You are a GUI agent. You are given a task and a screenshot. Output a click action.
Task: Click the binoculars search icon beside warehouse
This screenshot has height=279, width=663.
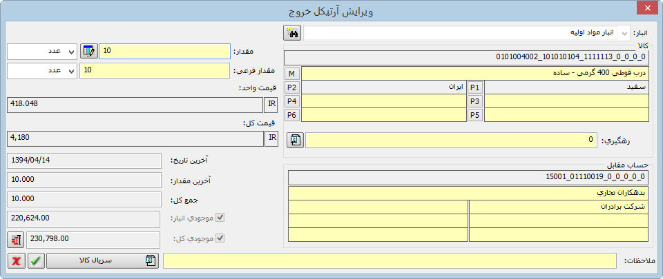[x=292, y=33]
